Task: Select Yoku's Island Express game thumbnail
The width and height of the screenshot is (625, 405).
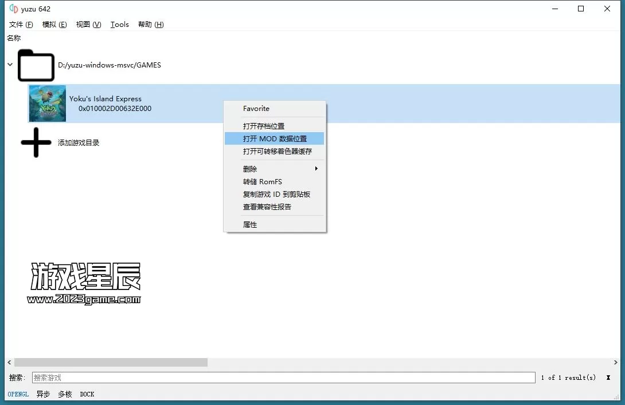Action: tap(48, 104)
